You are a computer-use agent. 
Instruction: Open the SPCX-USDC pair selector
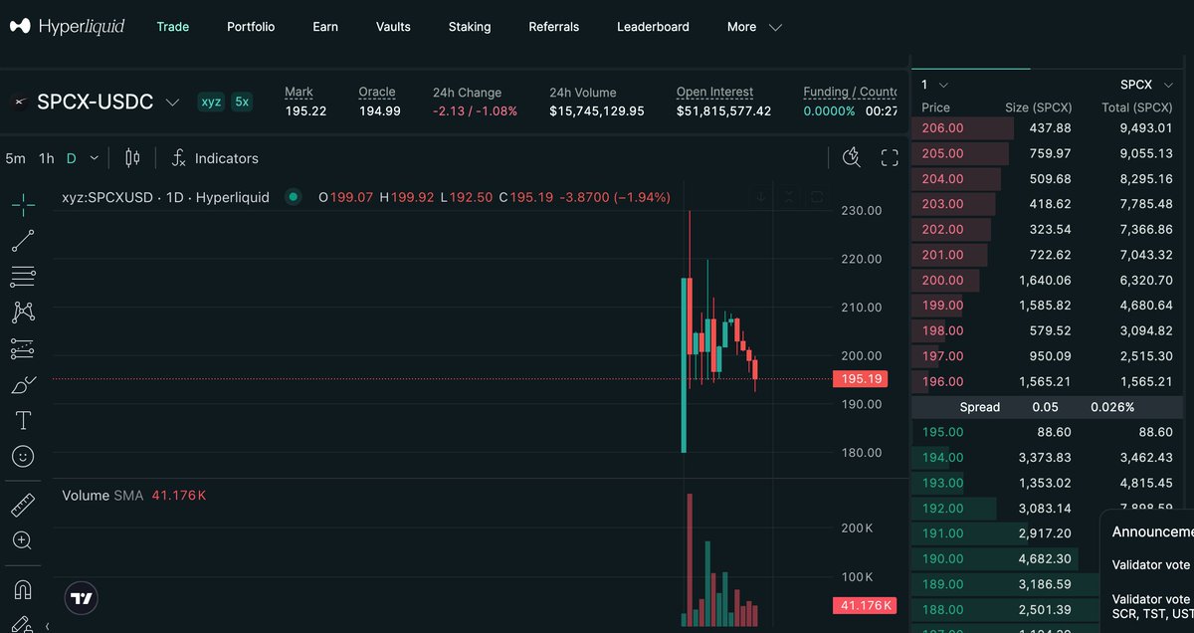[x=107, y=102]
